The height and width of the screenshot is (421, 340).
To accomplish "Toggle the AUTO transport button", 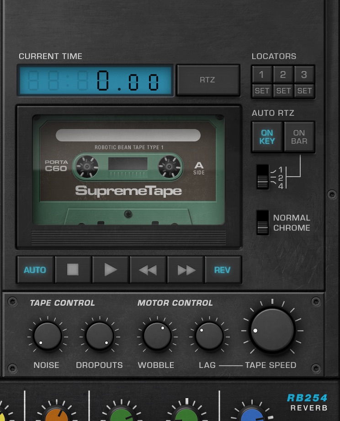I will click(35, 270).
